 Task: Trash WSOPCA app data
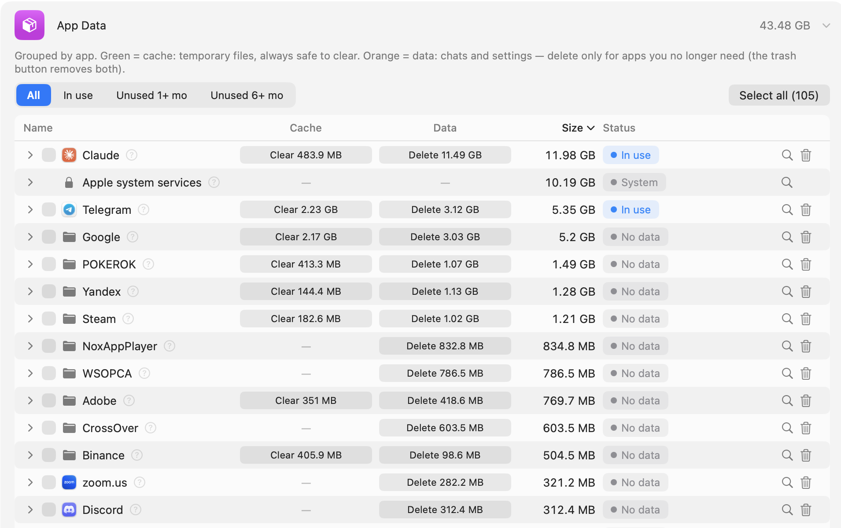pyautogui.click(x=806, y=374)
